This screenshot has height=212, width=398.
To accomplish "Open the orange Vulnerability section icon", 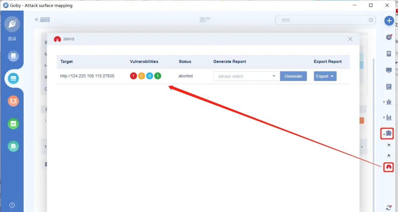I will (13, 101).
